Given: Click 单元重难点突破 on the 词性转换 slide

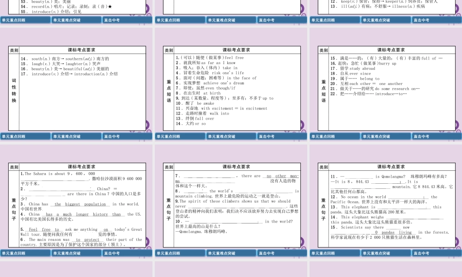Looking at the screenshot, I should tap(77, 136).
